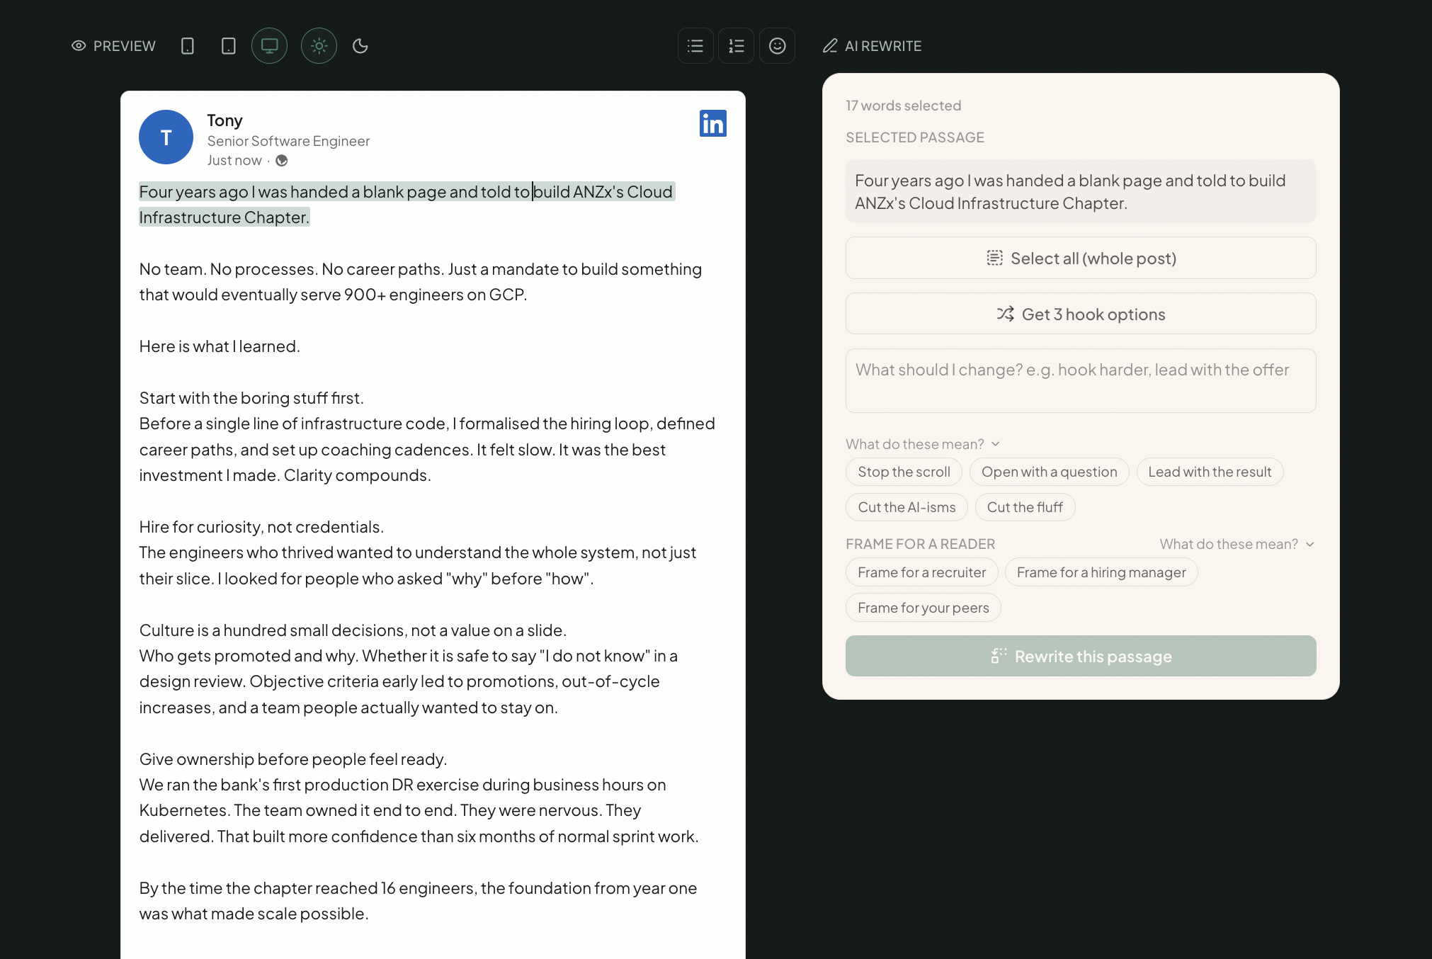Open the emoji picker
Viewport: 1432px width, 959px height.
point(778,46)
